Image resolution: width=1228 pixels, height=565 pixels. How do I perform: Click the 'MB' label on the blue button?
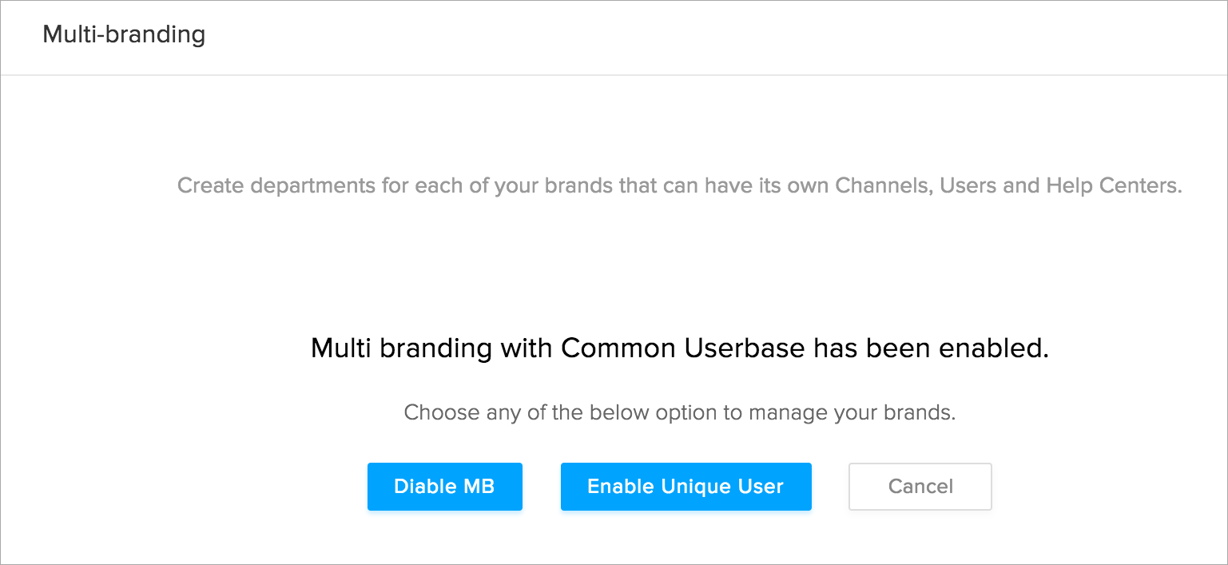[479, 487]
